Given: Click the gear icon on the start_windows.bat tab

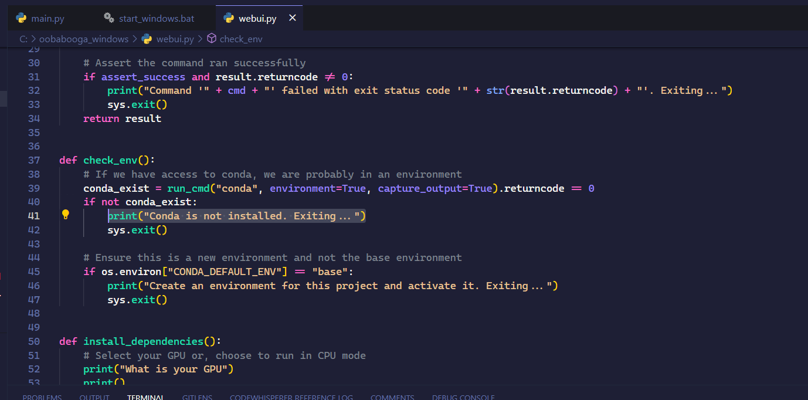Looking at the screenshot, I should (108, 18).
